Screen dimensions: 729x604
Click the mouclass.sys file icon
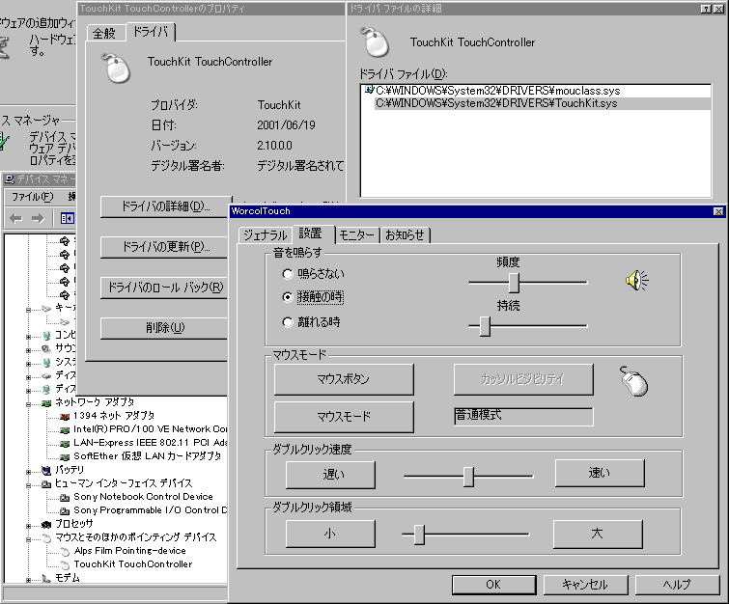click(370, 90)
